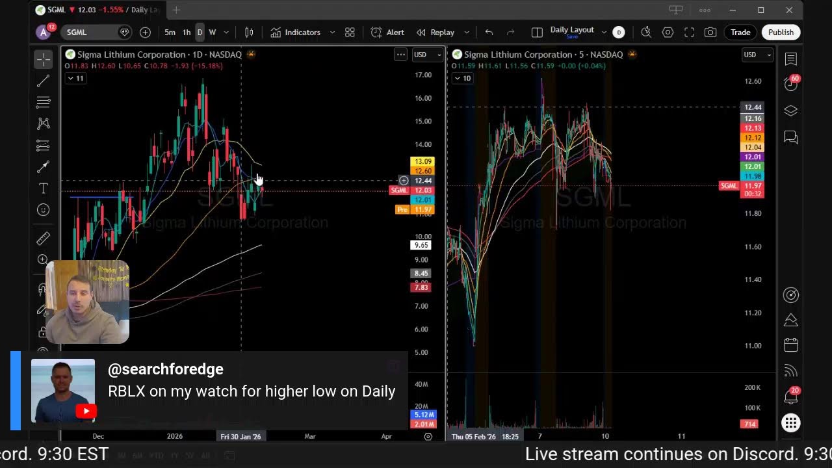Screen dimensions: 832x468
Task: Change the candlestick chart type
Action: coord(249,32)
